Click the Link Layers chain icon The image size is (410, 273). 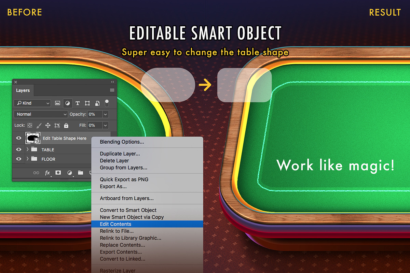point(36,173)
